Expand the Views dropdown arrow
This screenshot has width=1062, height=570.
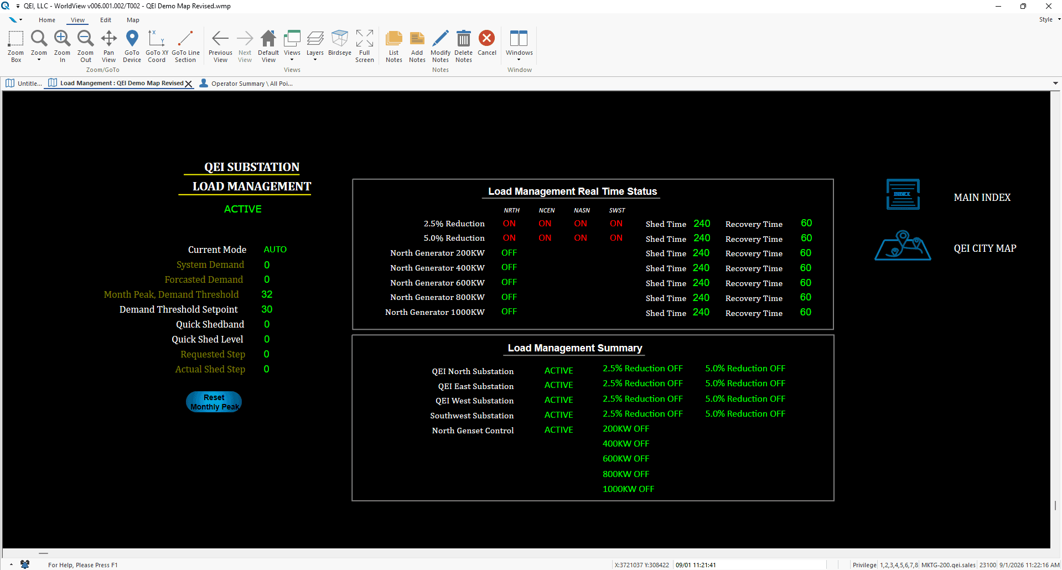tap(292, 60)
